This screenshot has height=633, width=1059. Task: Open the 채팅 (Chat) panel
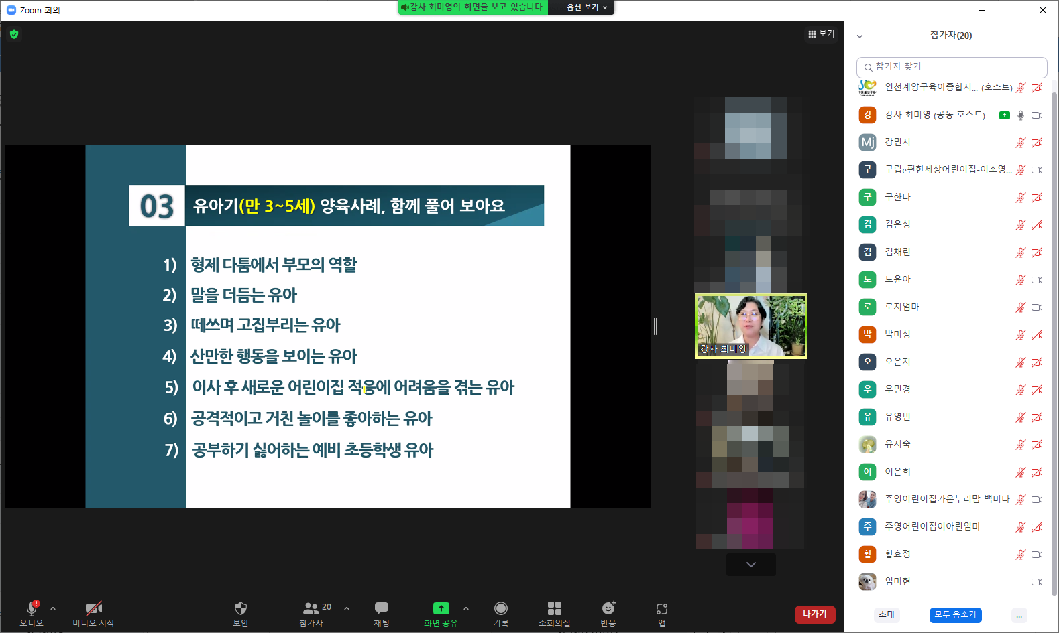click(x=381, y=609)
